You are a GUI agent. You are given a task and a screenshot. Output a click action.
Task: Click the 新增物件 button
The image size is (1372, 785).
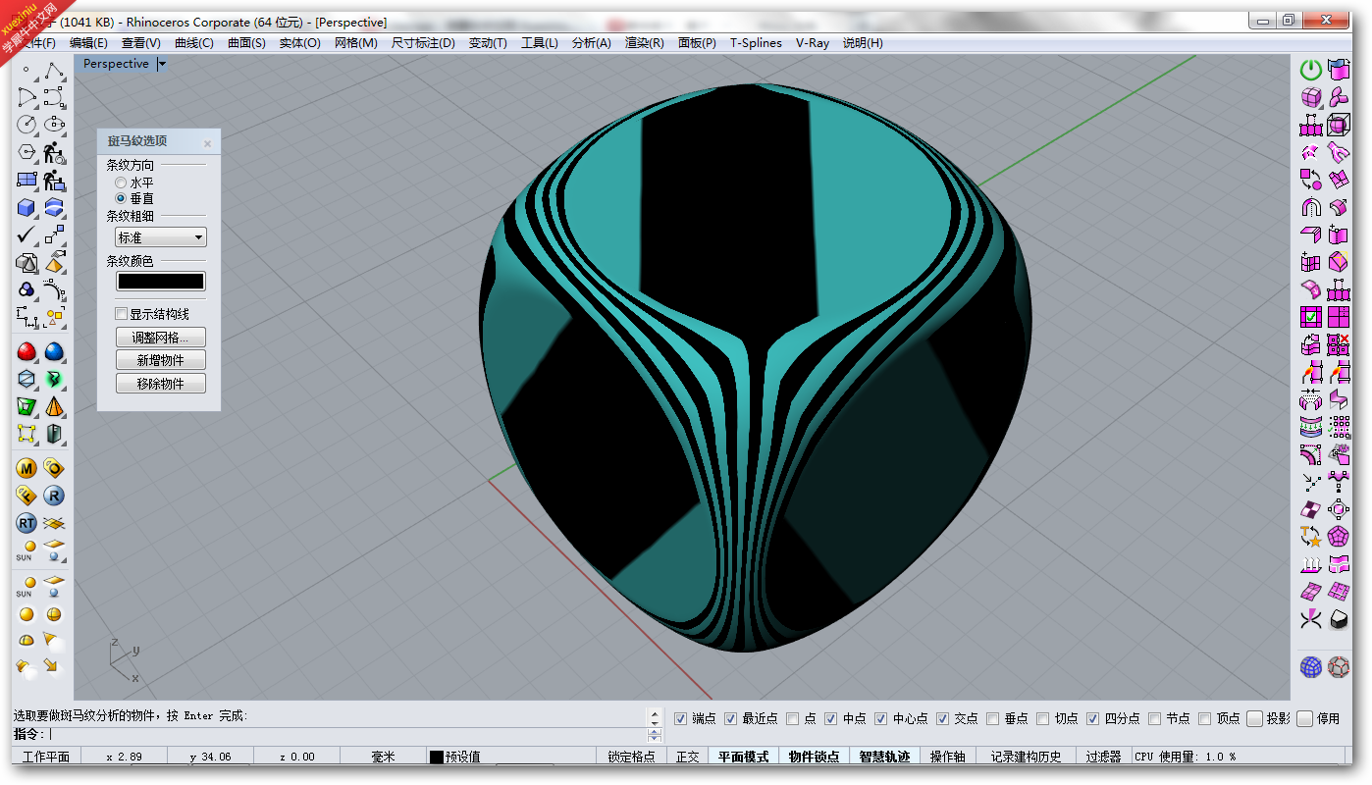[161, 360]
